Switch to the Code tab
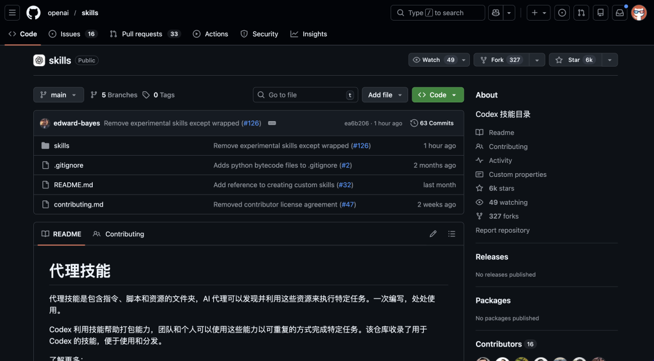The height and width of the screenshot is (361, 654). (23, 34)
